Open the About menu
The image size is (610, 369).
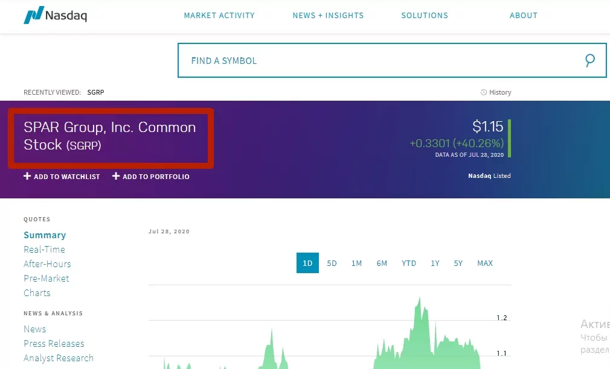(x=524, y=16)
